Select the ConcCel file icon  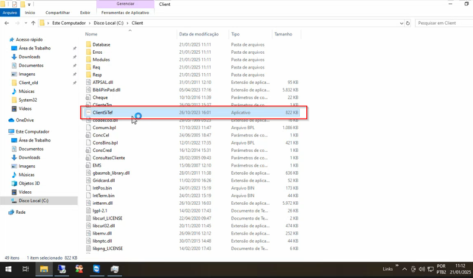pyautogui.click(x=88, y=135)
